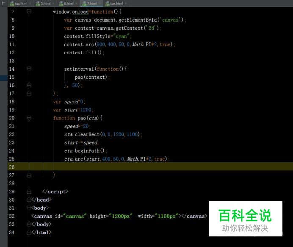Click 'Math.PI' on line 11

142,44
